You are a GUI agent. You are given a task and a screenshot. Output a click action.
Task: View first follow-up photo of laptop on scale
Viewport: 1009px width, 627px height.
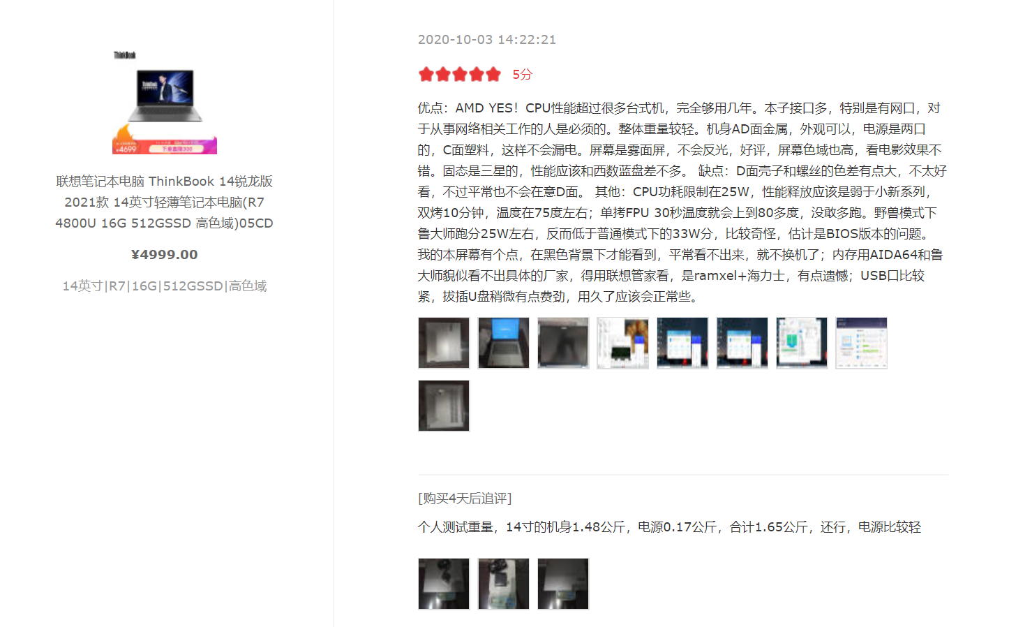coord(444,584)
